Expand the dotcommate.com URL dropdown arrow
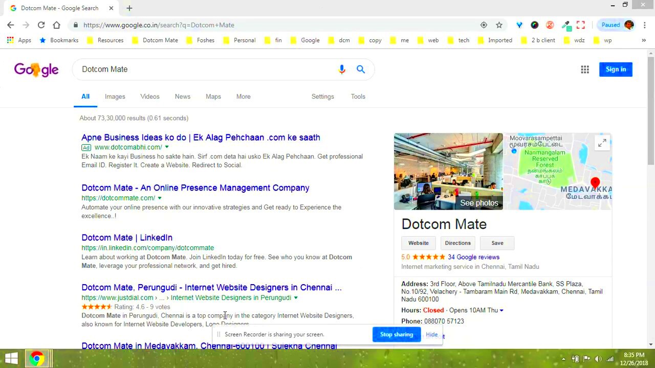 tap(160, 198)
